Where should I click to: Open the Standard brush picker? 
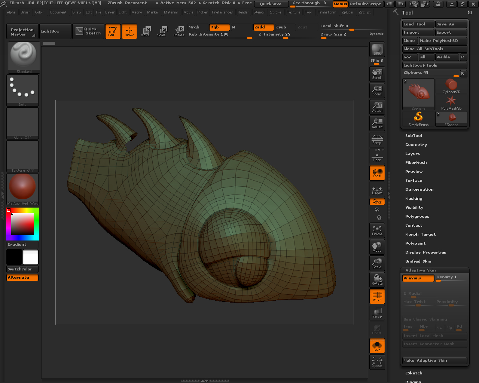[23, 58]
